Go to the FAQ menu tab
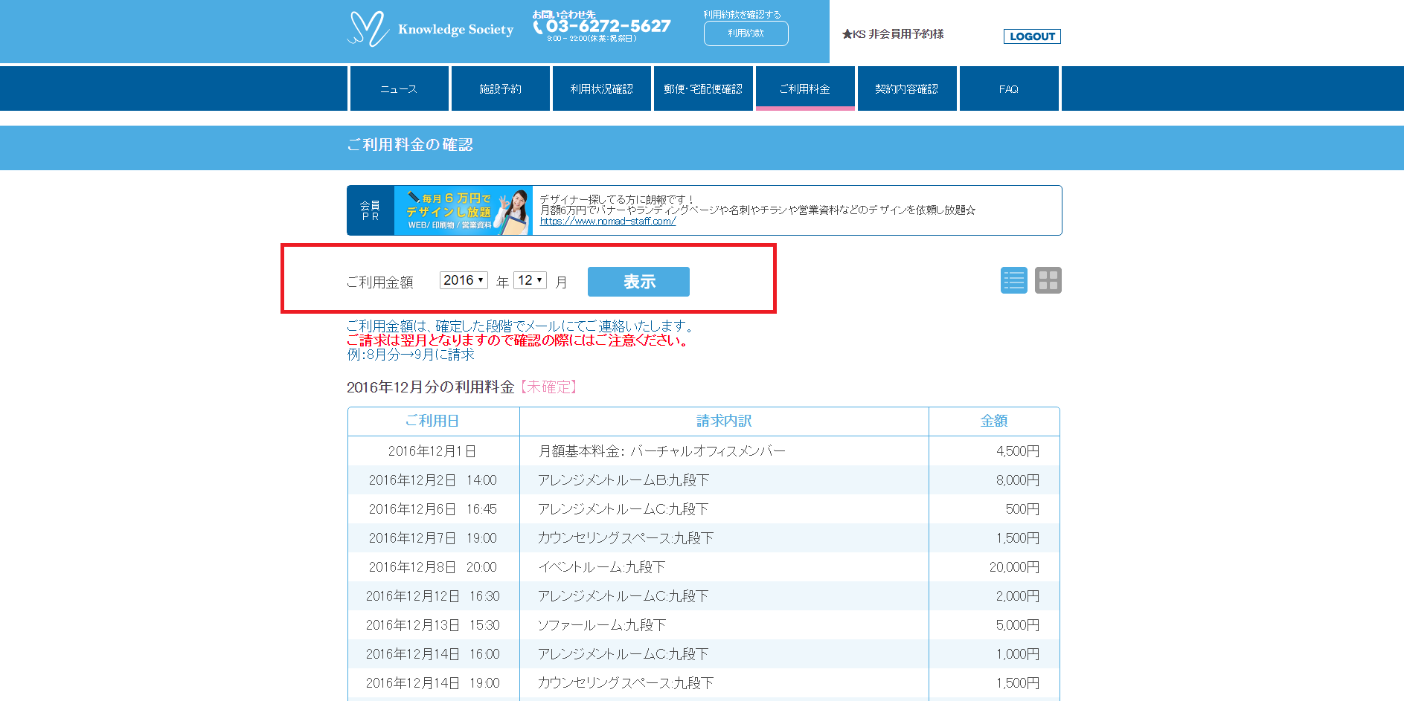The height and width of the screenshot is (701, 1404). coord(1008,89)
